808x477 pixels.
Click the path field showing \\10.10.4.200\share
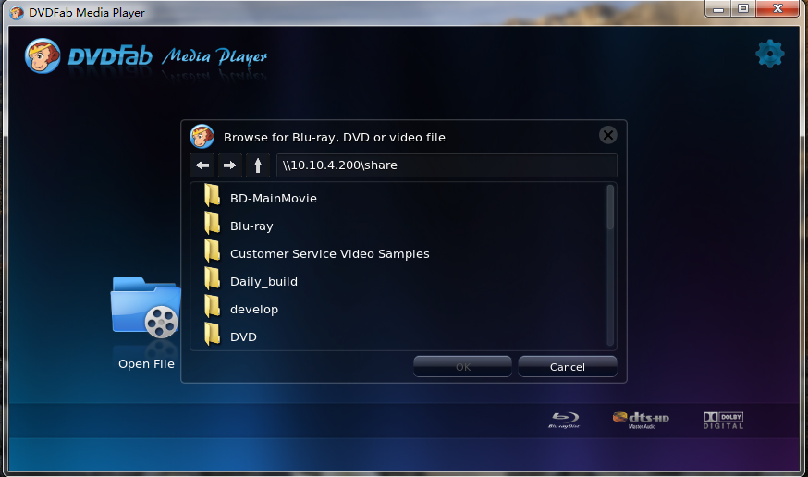pyautogui.click(x=447, y=165)
